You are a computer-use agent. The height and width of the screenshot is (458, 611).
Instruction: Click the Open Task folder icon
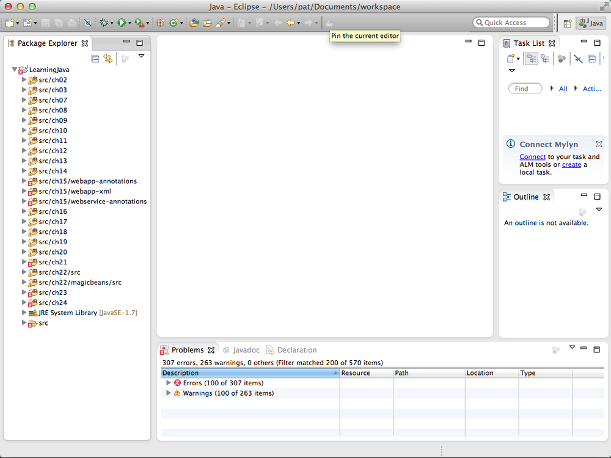207,23
